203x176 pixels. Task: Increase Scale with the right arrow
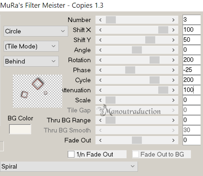pos(173,100)
